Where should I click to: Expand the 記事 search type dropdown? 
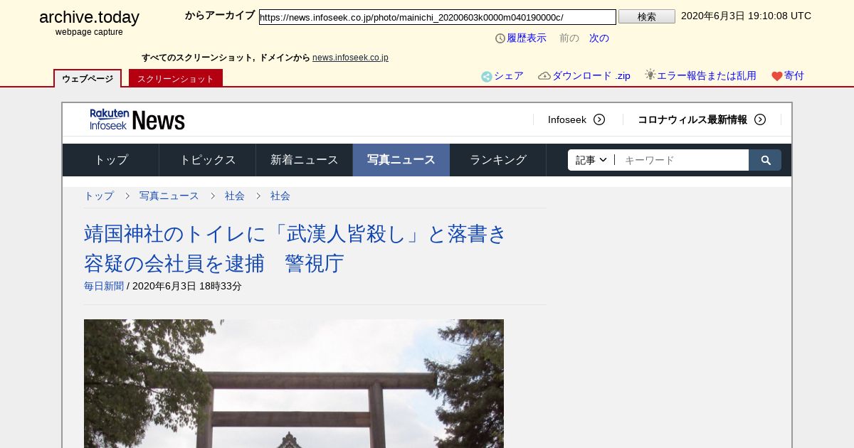(591, 160)
